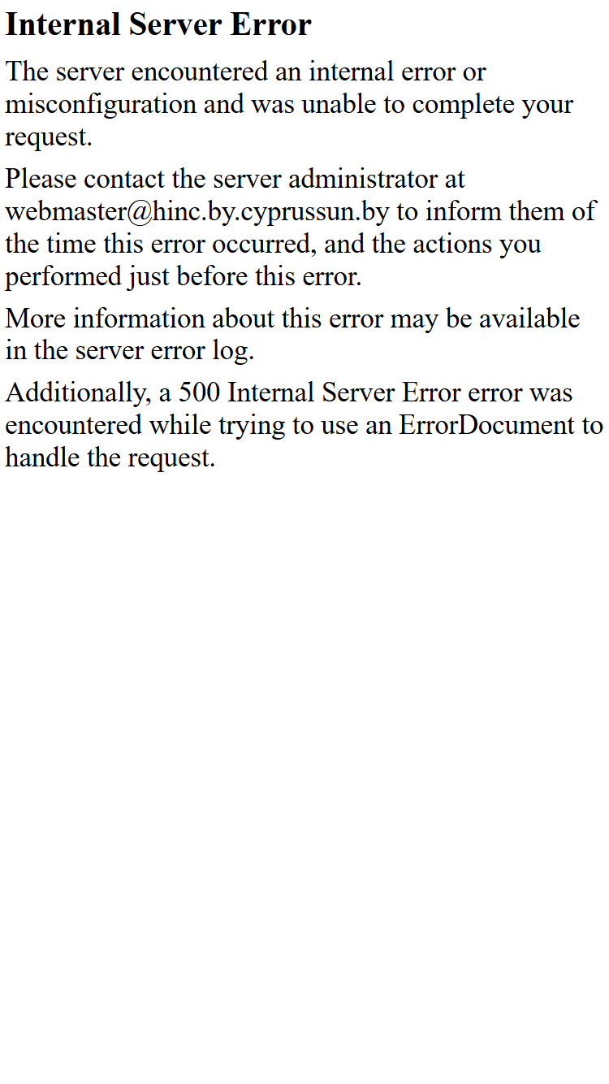The height and width of the screenshot is (1084, 609).
Task: Click the word 'administrator' in the second paragraph
Action: (x=377, y=179)
